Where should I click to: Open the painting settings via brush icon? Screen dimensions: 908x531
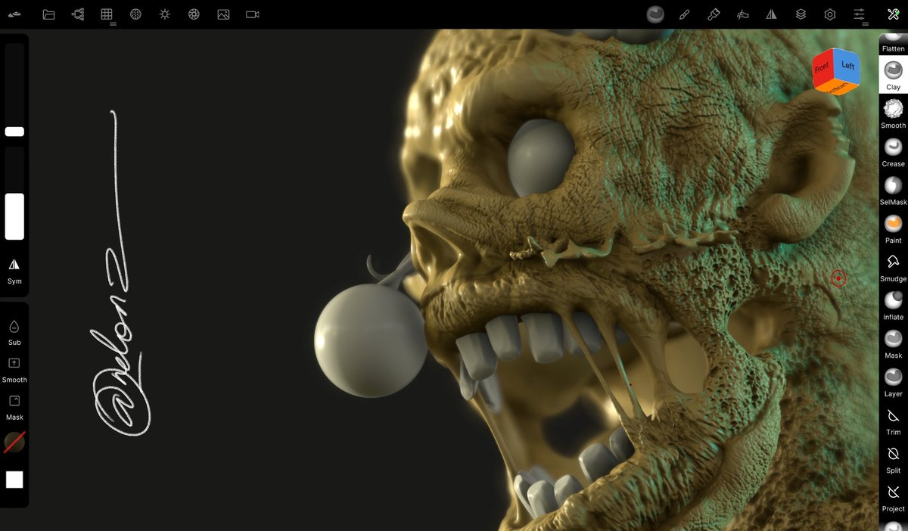[684, 14]
